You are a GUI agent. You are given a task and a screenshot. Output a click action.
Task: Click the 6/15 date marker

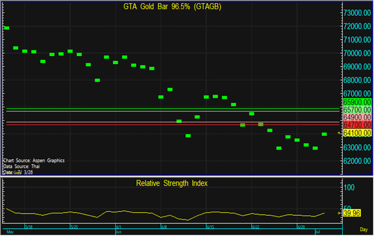[x=210, y=227]
